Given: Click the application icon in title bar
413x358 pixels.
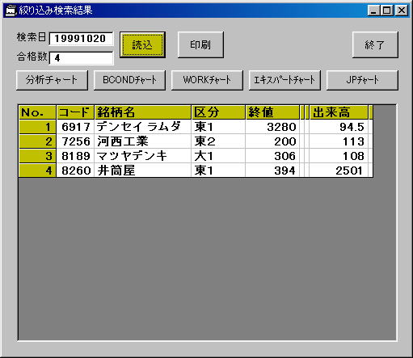Looking at the screenshot, I should click(x=11, y=11).
